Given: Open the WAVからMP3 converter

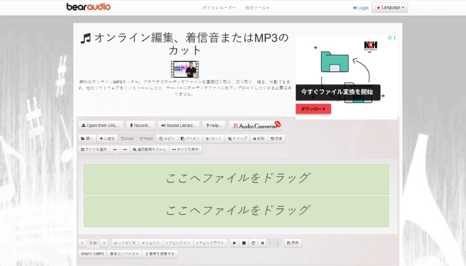Looking at the screenshot, I should tap(93, 254).
